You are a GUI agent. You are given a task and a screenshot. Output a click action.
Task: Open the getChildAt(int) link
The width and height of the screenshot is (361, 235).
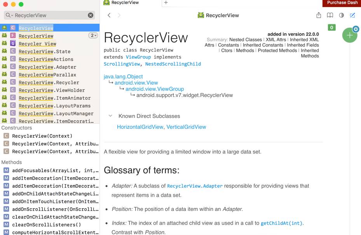click(281, 223)
